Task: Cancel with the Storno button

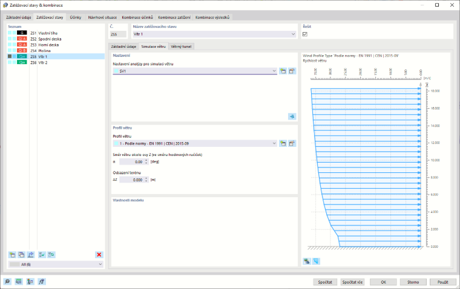Action: 413,282
